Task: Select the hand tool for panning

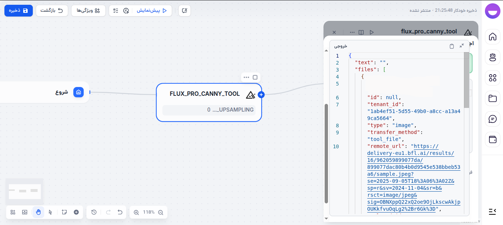Action: point(38,212)
